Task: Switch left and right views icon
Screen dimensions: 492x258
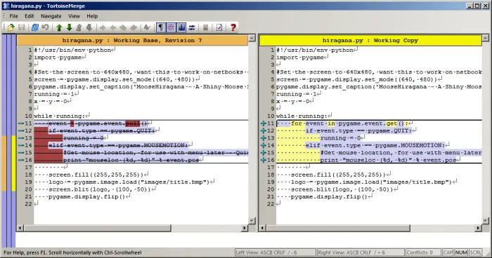Action: (192, 27)
